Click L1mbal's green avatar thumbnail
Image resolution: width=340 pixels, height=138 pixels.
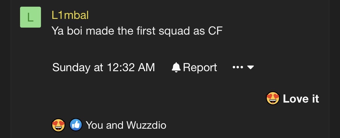point(31,17)
